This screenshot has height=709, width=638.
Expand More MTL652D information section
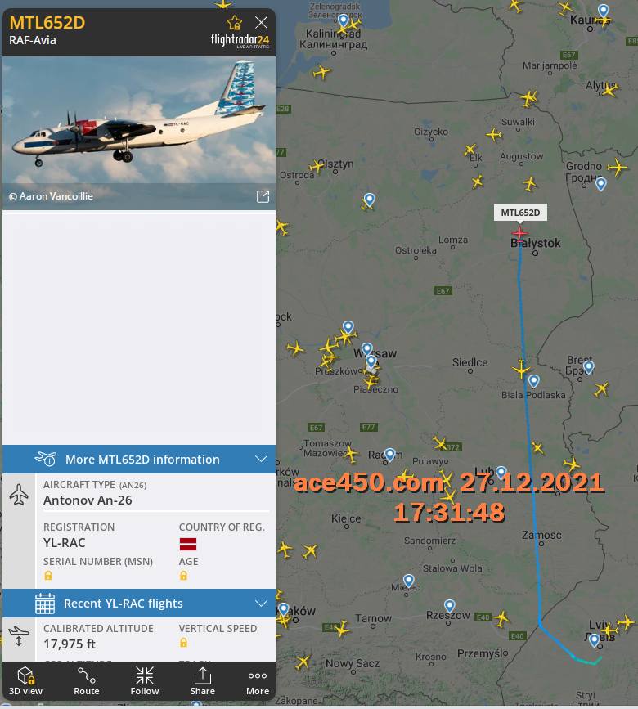pyautogui.click(x=139, y=459)
